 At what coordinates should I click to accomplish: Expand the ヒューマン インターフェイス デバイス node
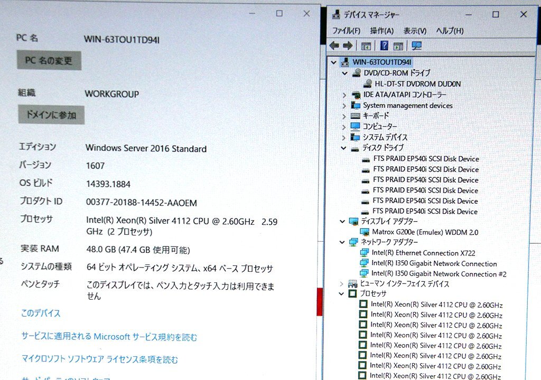coord(342,284)
